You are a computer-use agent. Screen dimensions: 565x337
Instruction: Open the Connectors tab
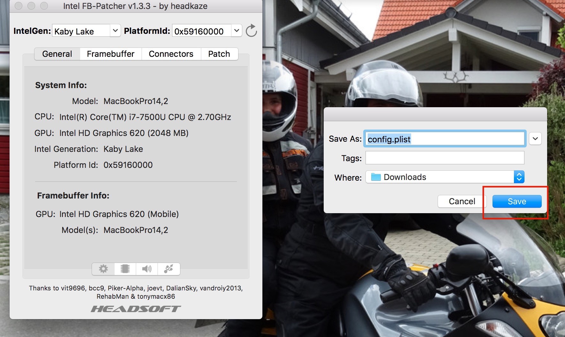pos(171,54)
